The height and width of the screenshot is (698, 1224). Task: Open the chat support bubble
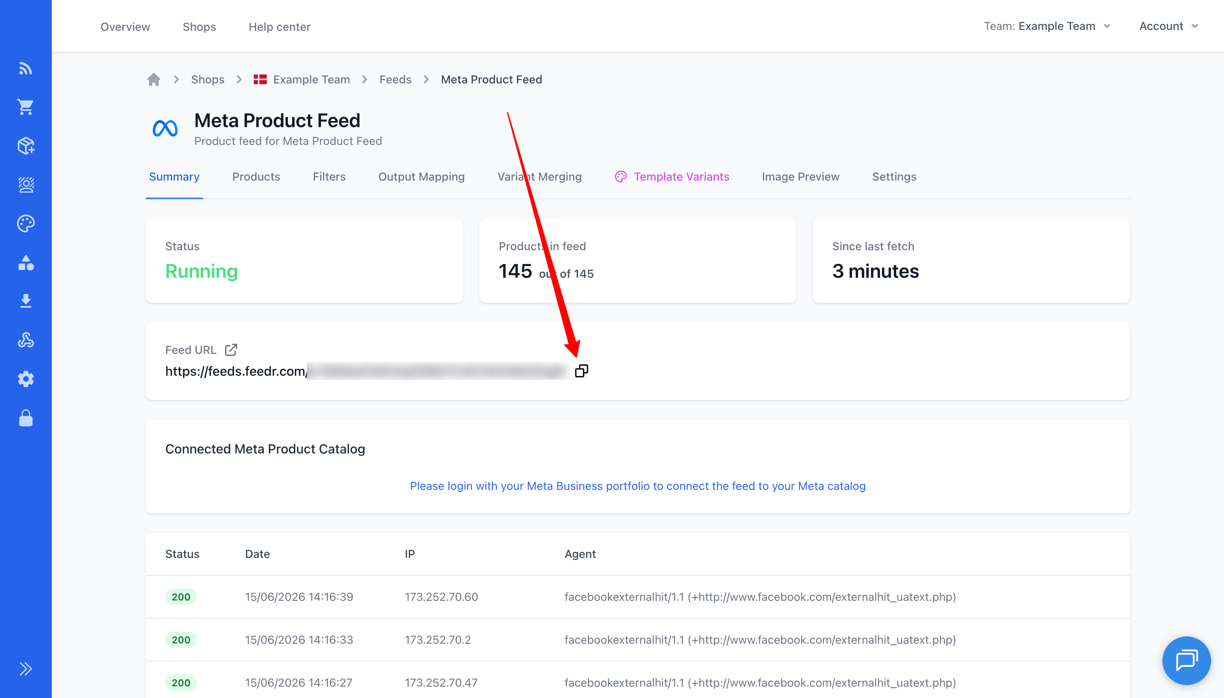1186,660
